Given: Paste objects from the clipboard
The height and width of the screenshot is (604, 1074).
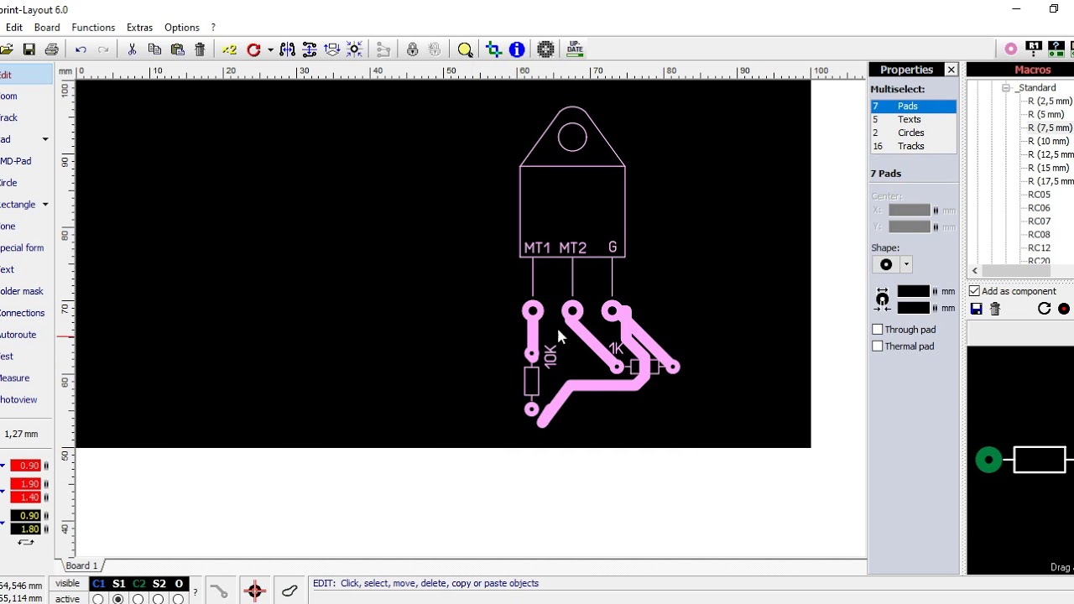Looking at the screenshot, I should [177, 49].
